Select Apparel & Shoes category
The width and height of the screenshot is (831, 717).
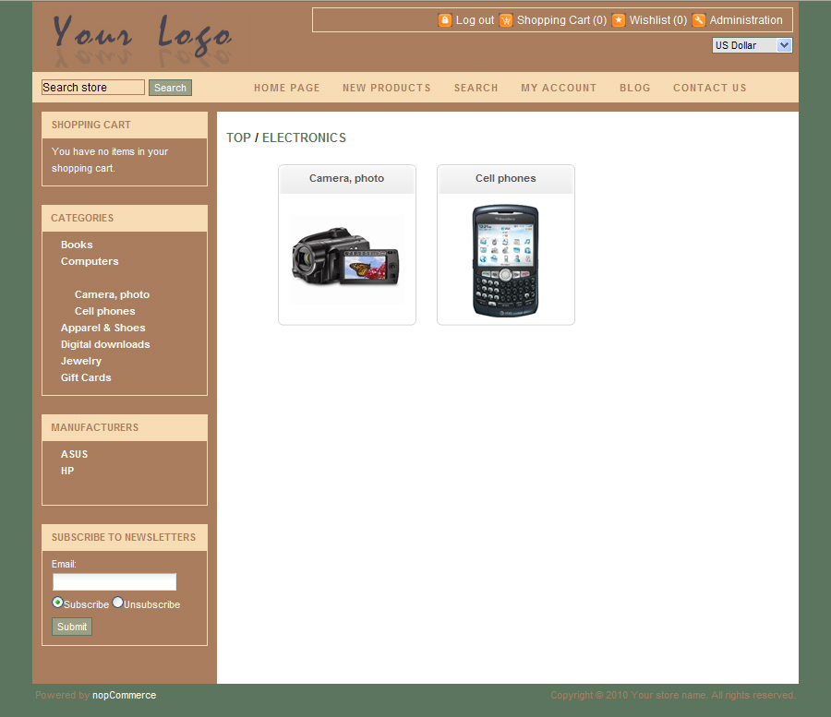point(102,328)
